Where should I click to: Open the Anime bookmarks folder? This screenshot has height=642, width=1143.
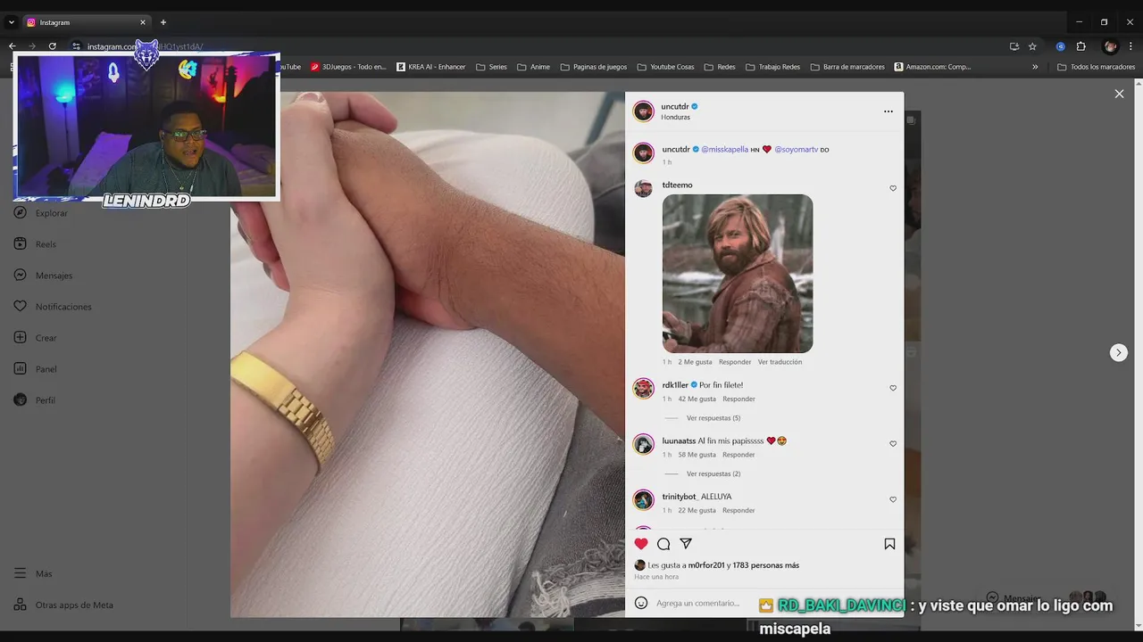pos(533,67)
